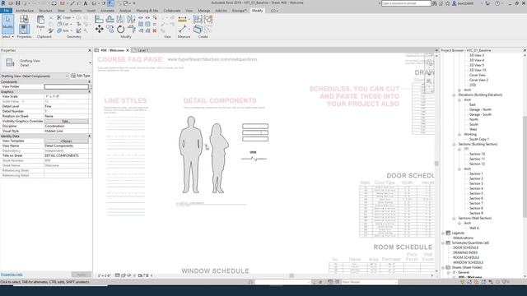
Task: Close the #00 - Welcome view tab
Action: tap(128, 50)
